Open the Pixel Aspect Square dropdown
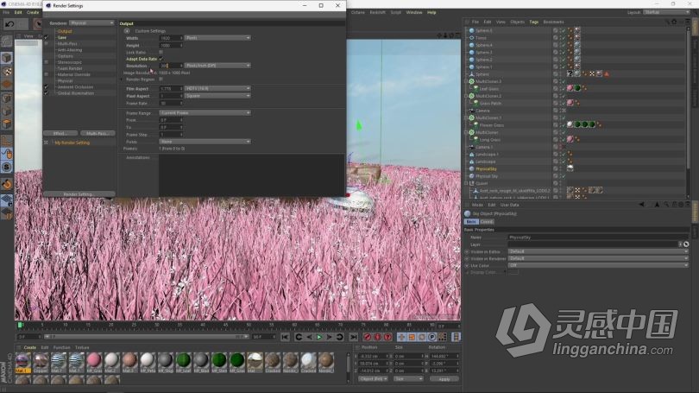The image size is (699, 393). [217, 96]
